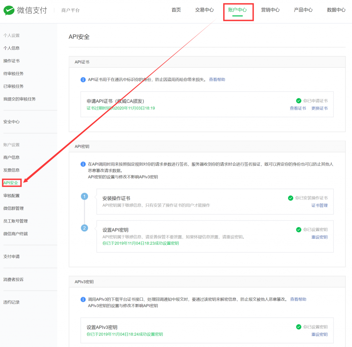
Task: Open 发票信息 in the sidebar
Action: click(11, 170)
